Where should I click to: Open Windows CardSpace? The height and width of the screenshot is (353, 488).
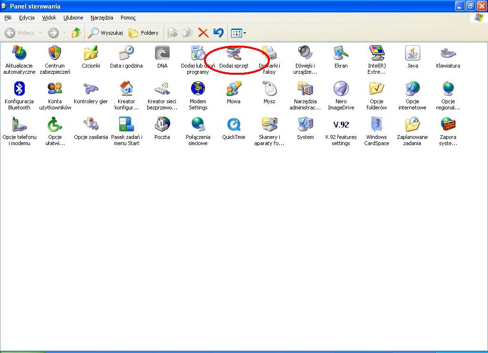376,131
